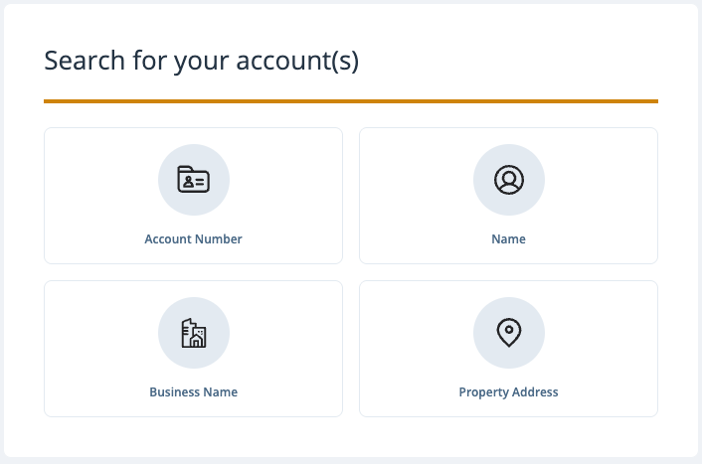Image resolution: width=702 pixels, height=464 pixels.
Task: Click the orange divider line under the heading
Action: pos(351,101)
